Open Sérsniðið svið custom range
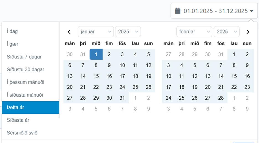The image size is (259, 143). coord(30,133)
